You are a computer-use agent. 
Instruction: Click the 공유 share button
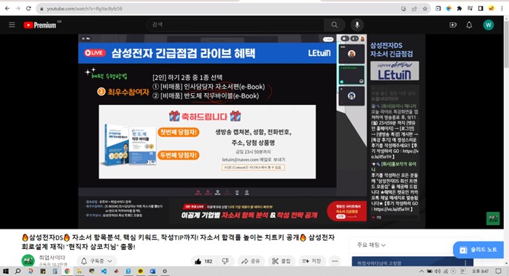pyautogui.click(x=251, y=261)
